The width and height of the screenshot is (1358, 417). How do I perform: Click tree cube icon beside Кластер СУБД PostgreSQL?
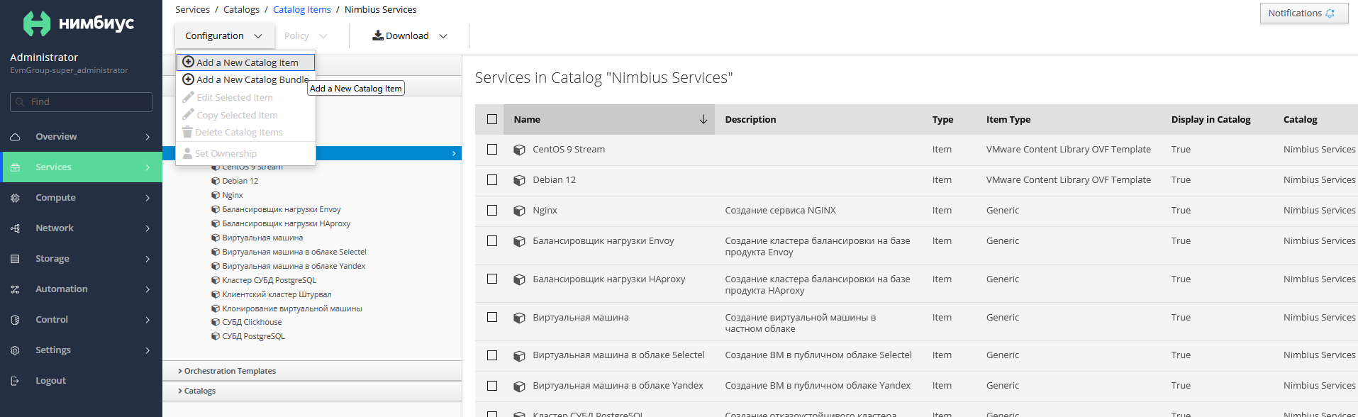(216, 280)
